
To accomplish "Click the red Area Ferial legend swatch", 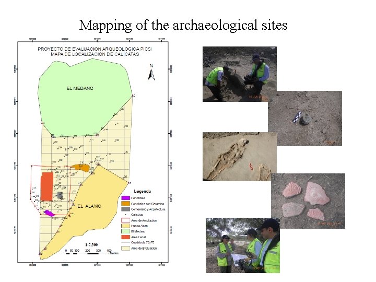I will tap(126, 237).
